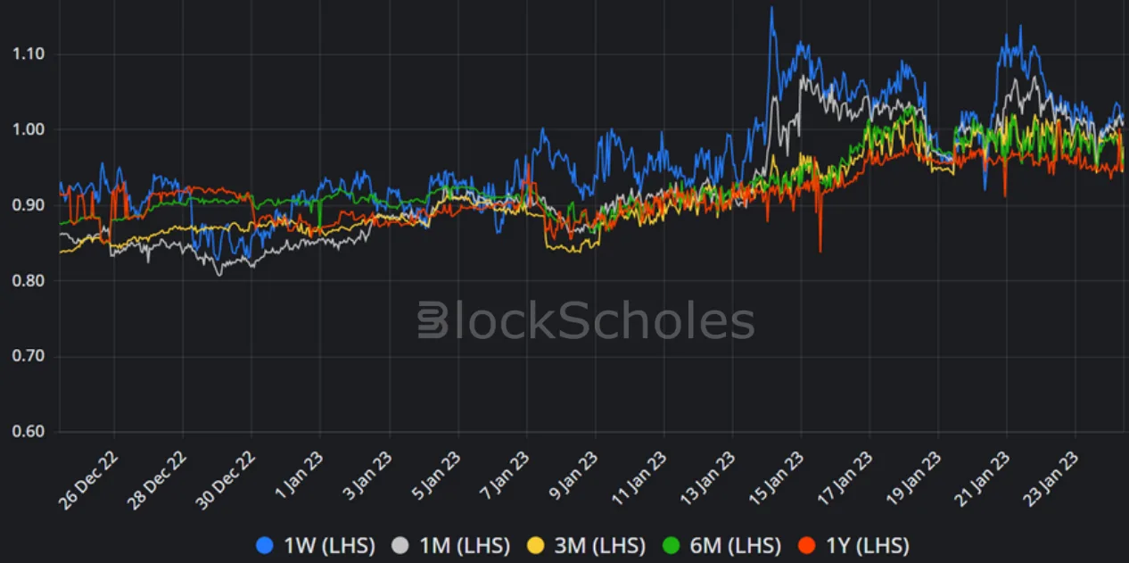Image resolution: width=1129 pixels, height=563 pixels.
Task: Click the 0.80 y-axis label
Action: pyautogui.click(x=29, y=281)
